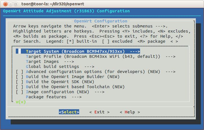Maximize the terminal window

pos(15,4)
